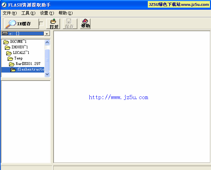Click the http://www.jz5u.com link
Screen dimensions: 211x170
point(118,97)
